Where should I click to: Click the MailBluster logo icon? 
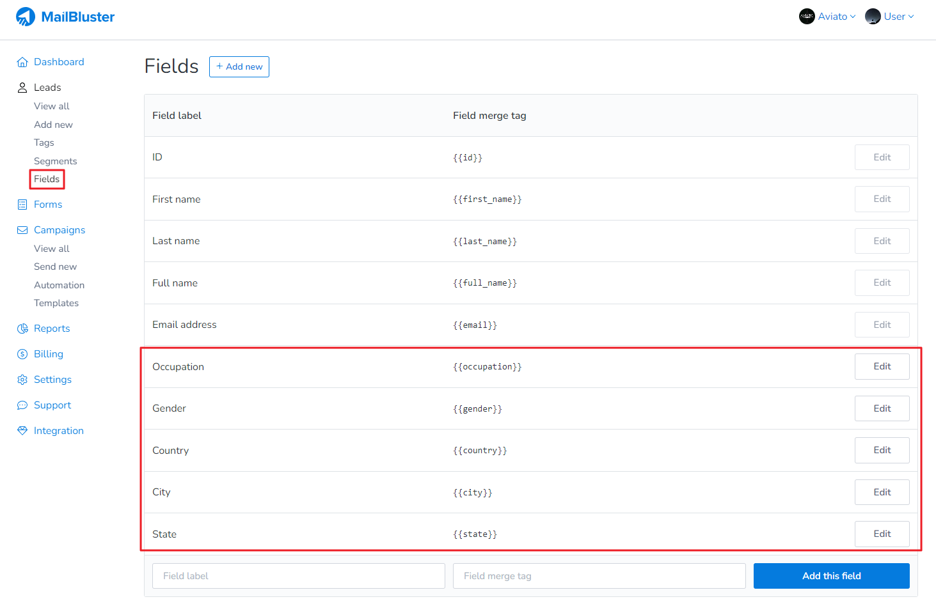[26, 17]
